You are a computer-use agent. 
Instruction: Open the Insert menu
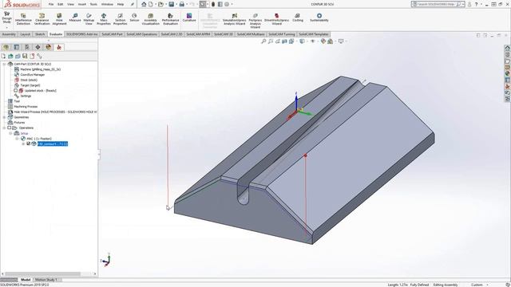tap(82, 4)
